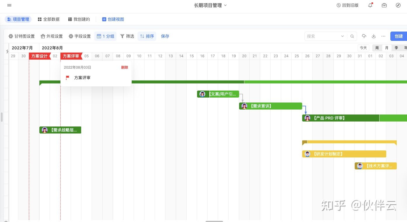Click the left panel resize handle
The width and height of the screenshot is (407, 222).
(2, 117)
